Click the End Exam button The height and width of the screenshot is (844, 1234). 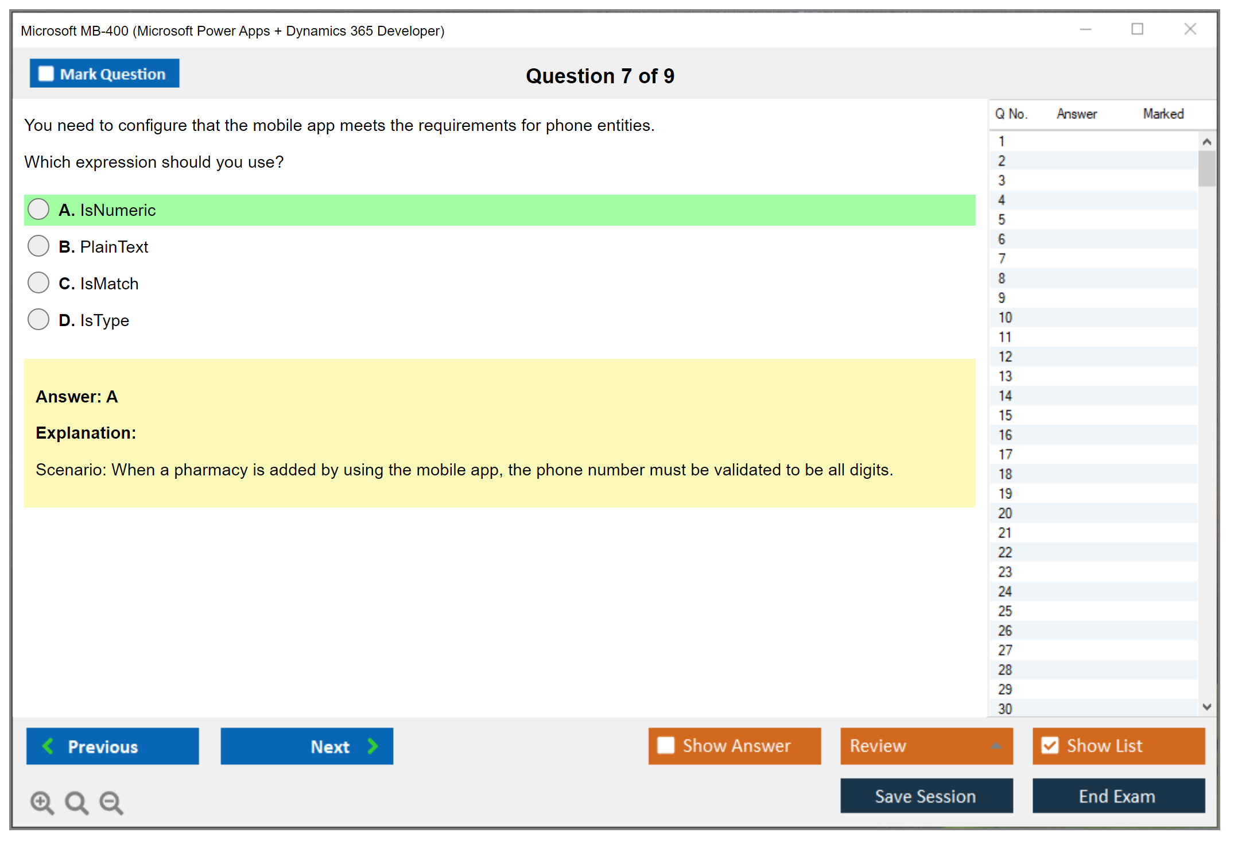pyautogui.click(x=1117, y=796)
